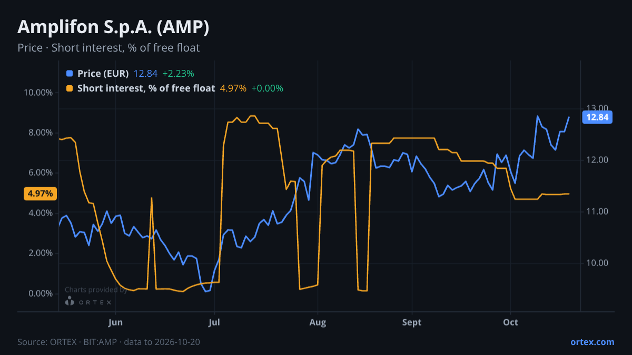Click the 12.84 price value in the legend
The image size is (632, 355).
[x=145, y=74]
